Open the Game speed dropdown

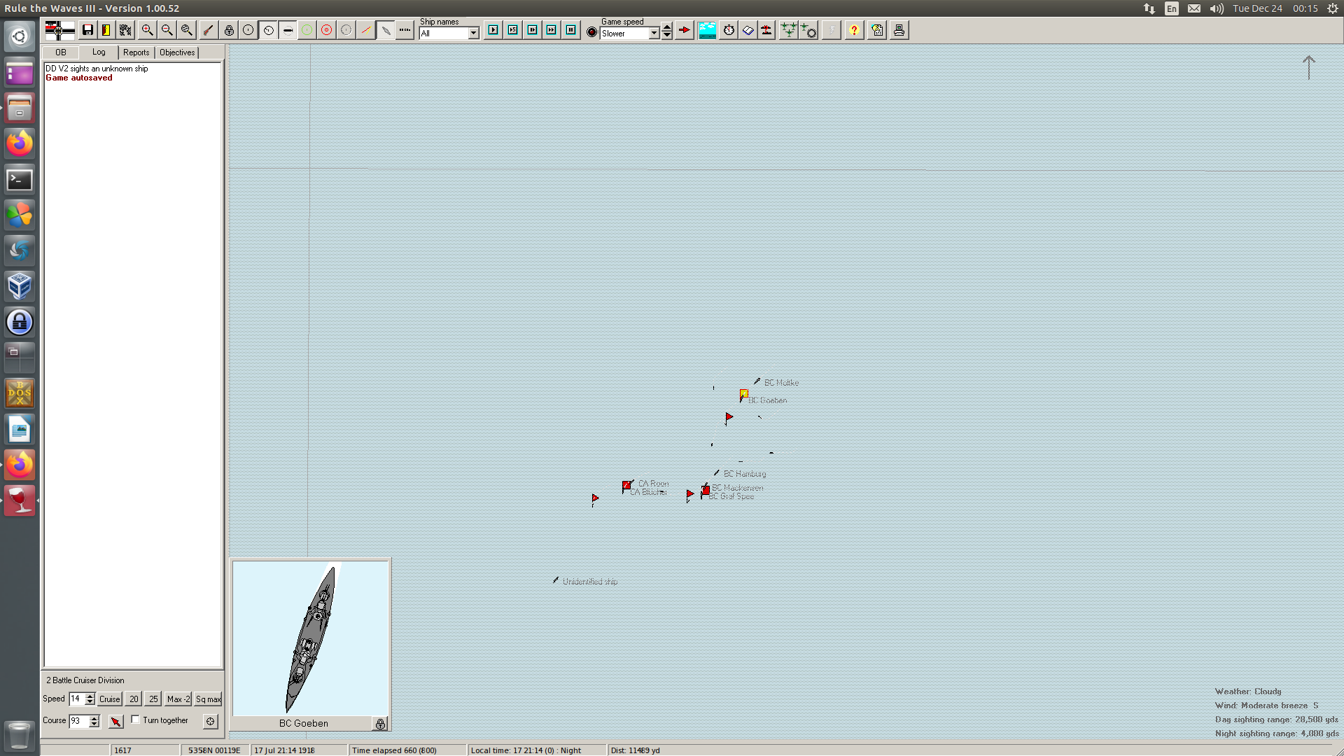(x=654, y=34)
